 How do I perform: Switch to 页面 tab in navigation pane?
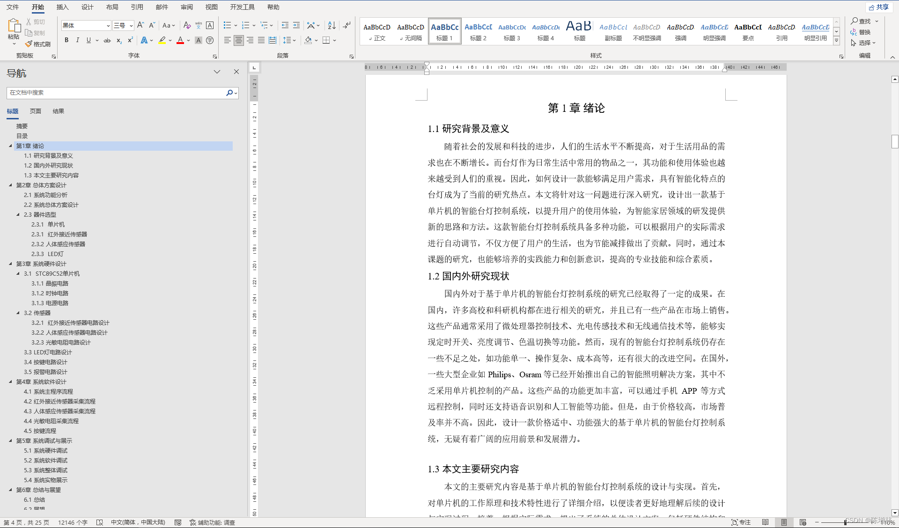tap(36, 111)
